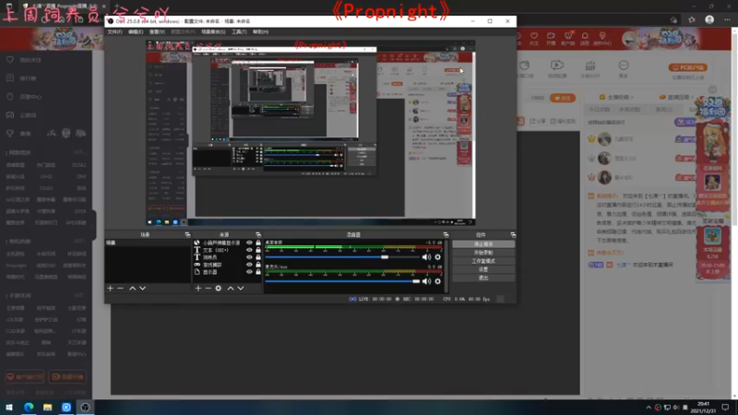The width and height of the screenshot is (738, 415).
Task: Toggle visibility of 小葫芦弹幕显示源 source
Action: coord(249,243)
